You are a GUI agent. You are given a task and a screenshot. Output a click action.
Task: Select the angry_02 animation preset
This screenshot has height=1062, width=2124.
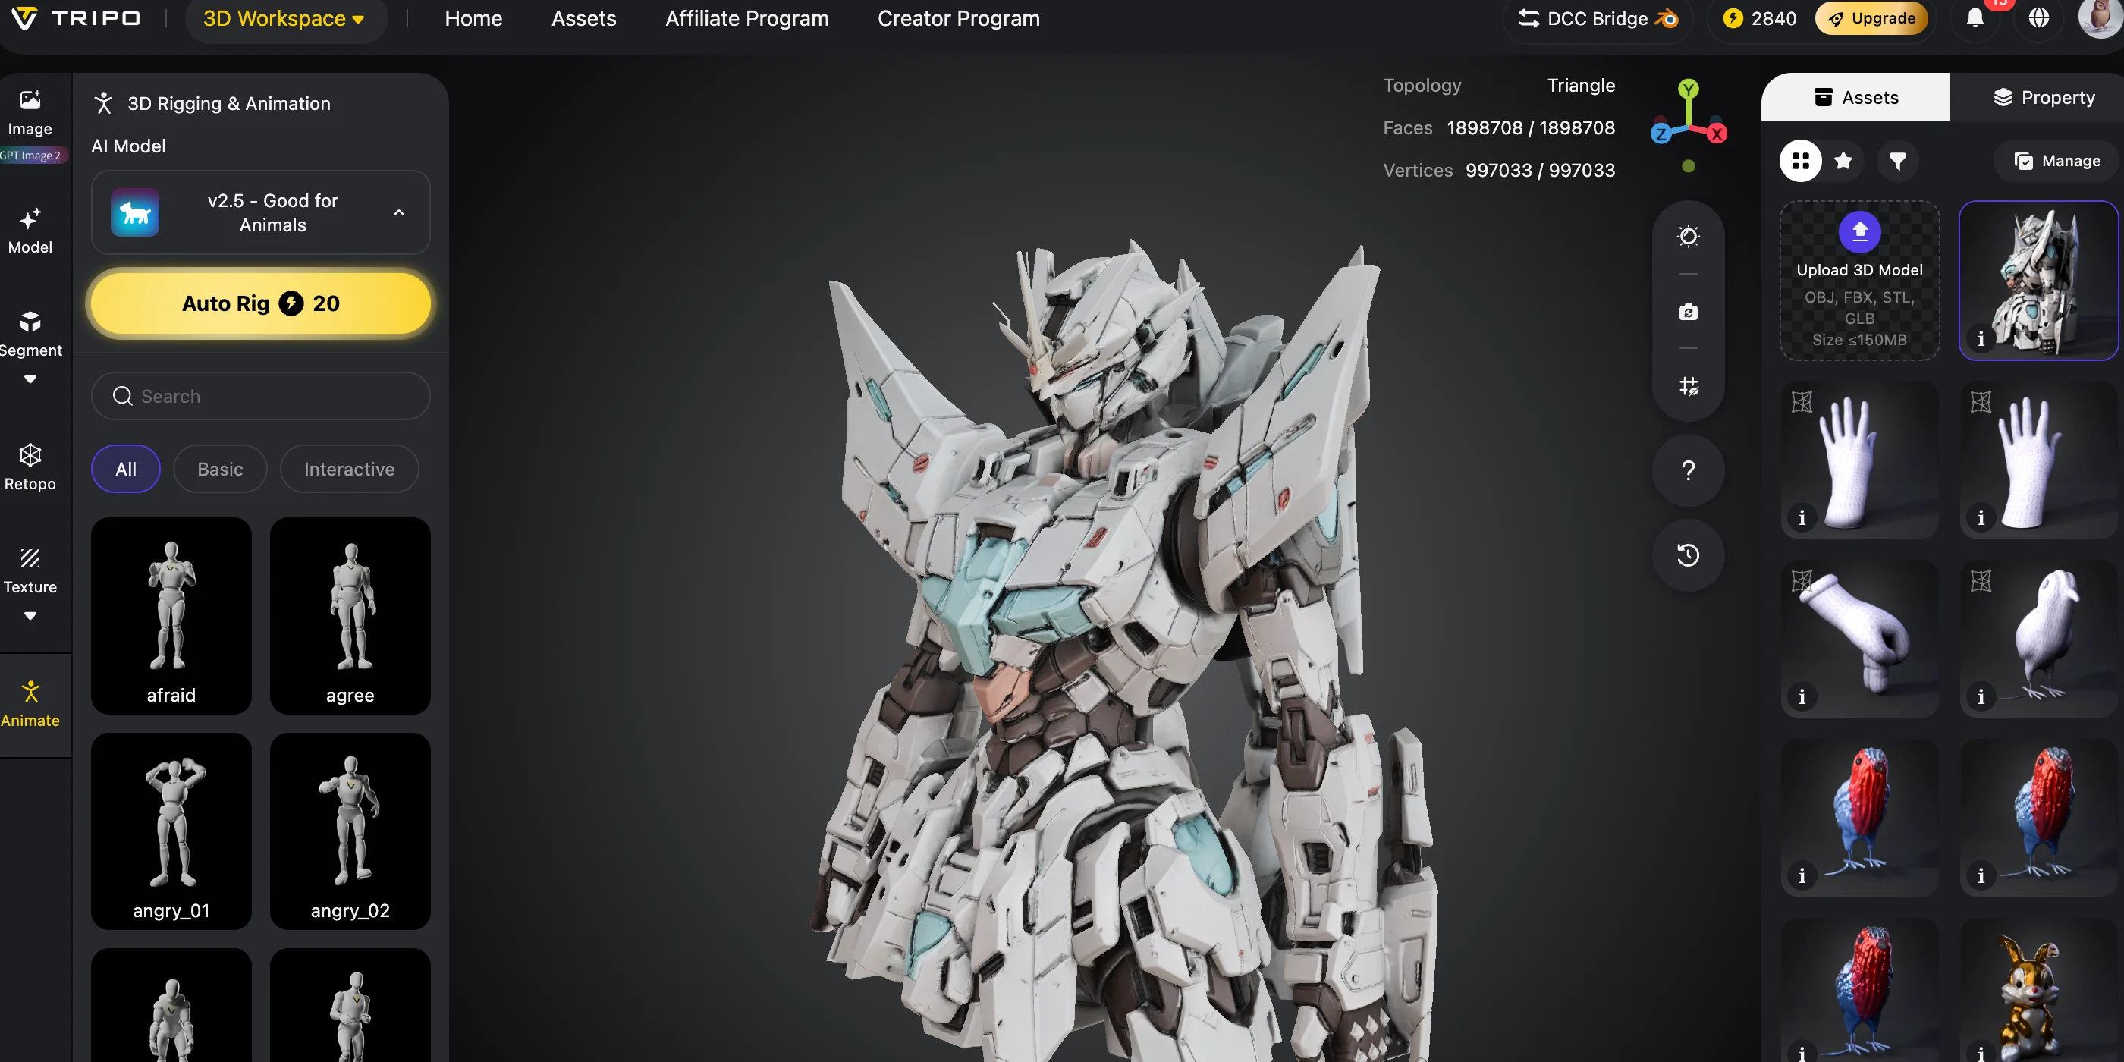(350, 831)
